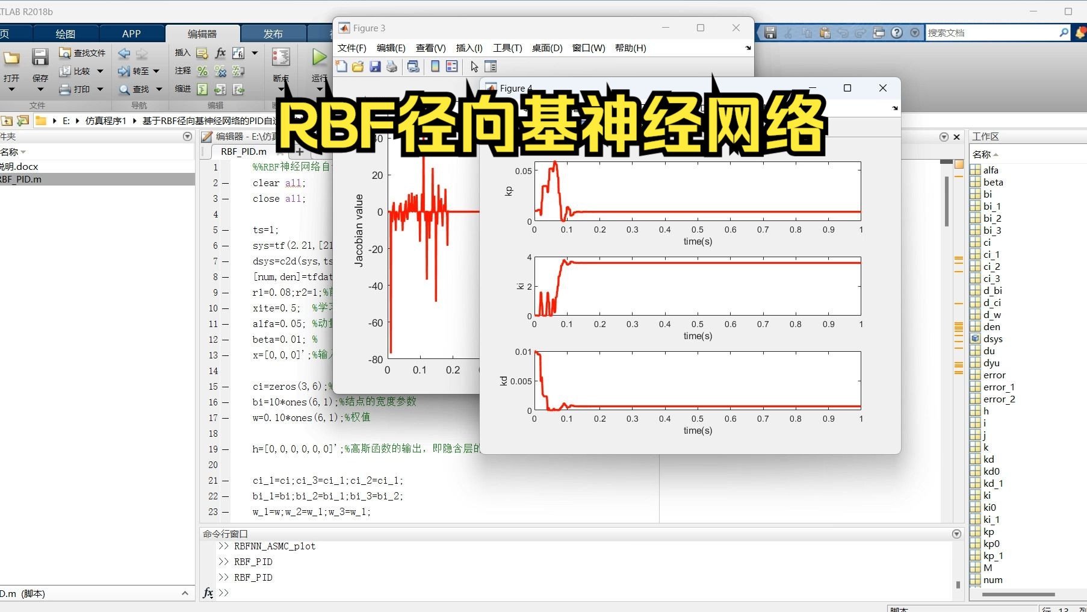Click the Search Documentation (搜索文档) field
Image resolution: width=1087 pixels, height=612 pixels.
[992, 33]
